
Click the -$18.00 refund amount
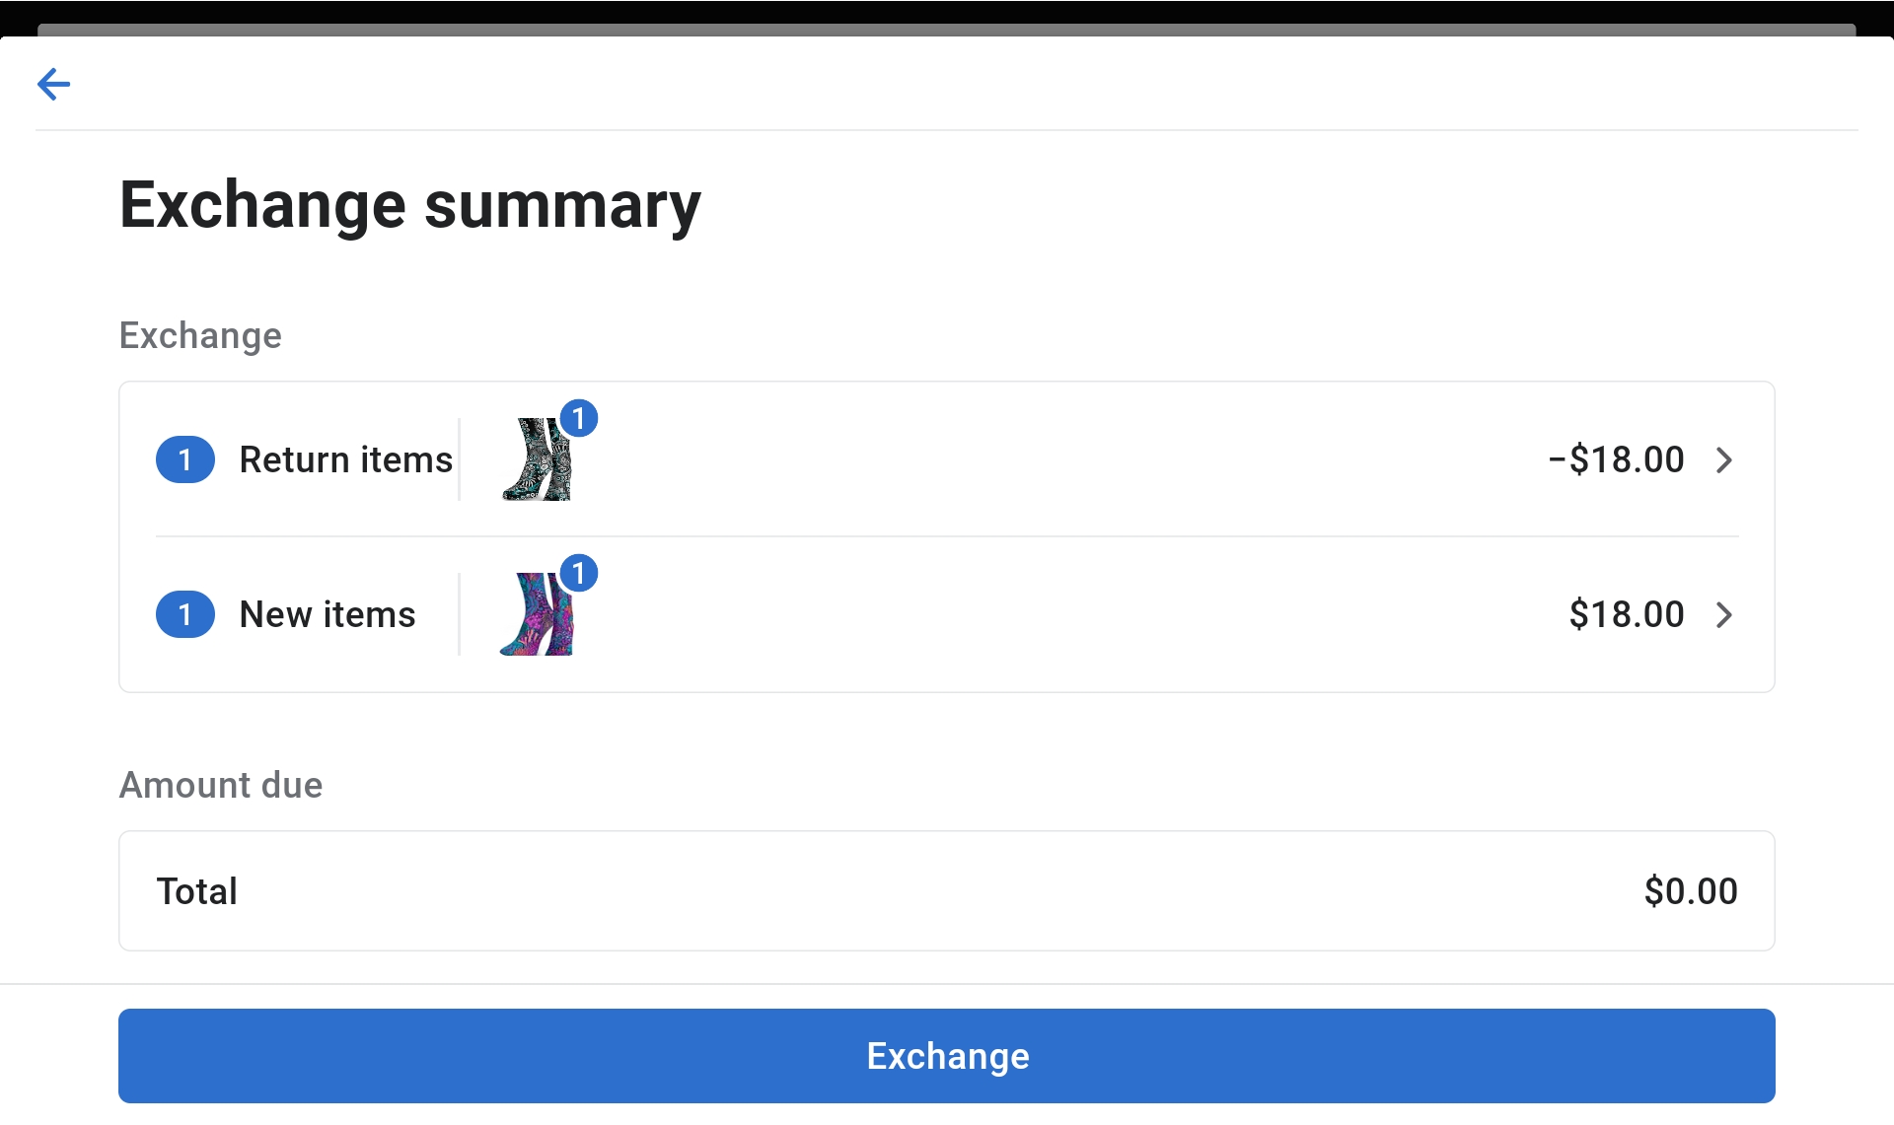pos(1615,459)
